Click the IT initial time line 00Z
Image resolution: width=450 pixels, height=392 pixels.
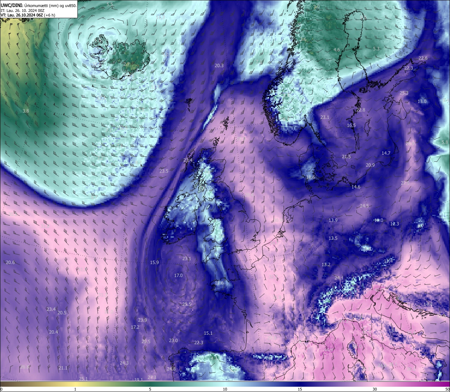[22, 10]
